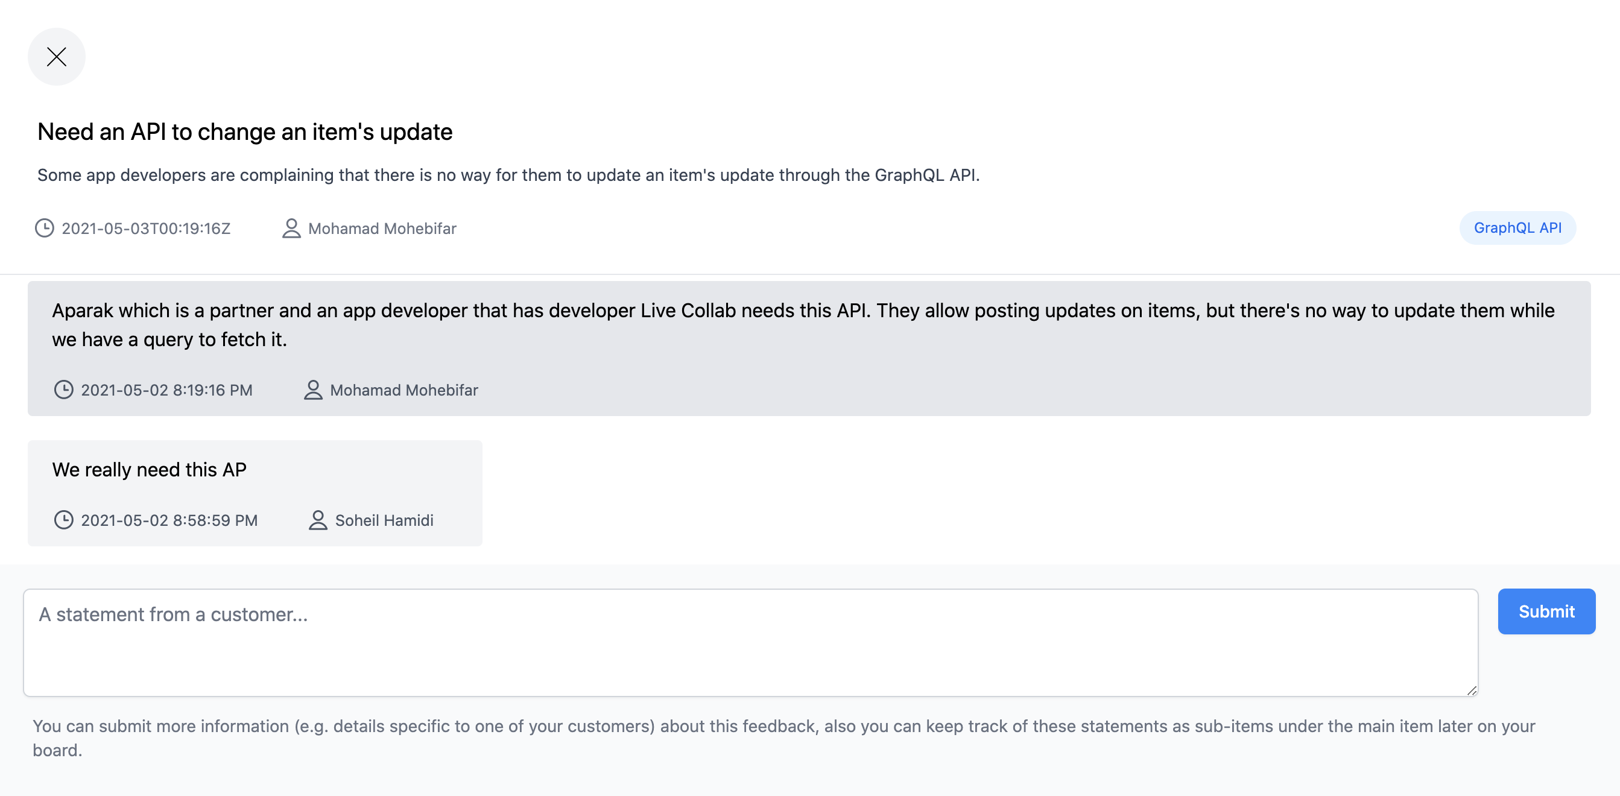Viewport: 1620px width, 796px height.
Task: Click the 'We really need this AP' comment
Action: [x=149, y=470]
